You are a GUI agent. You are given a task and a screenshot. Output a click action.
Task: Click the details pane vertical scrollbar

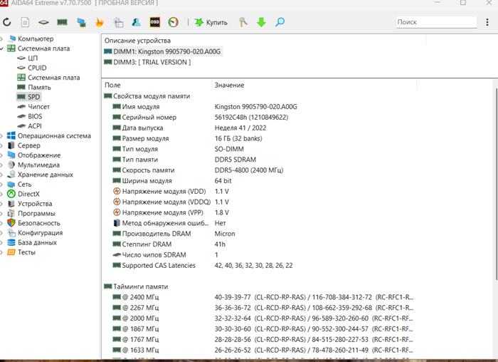tap(496, 185)
